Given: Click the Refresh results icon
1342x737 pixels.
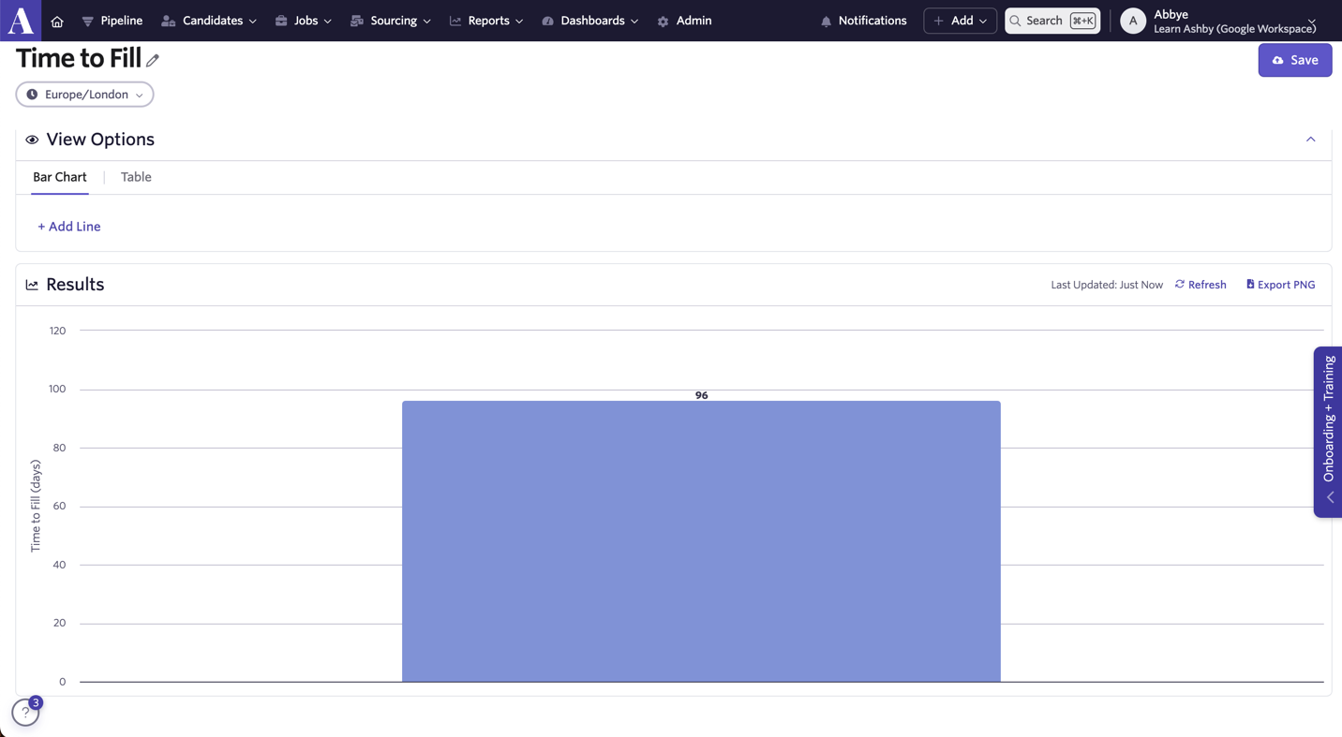Looking at the screenshot, I should coord(1180,285).
